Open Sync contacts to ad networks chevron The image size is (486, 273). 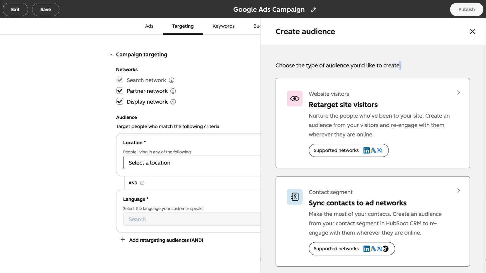tap(459, 191)
